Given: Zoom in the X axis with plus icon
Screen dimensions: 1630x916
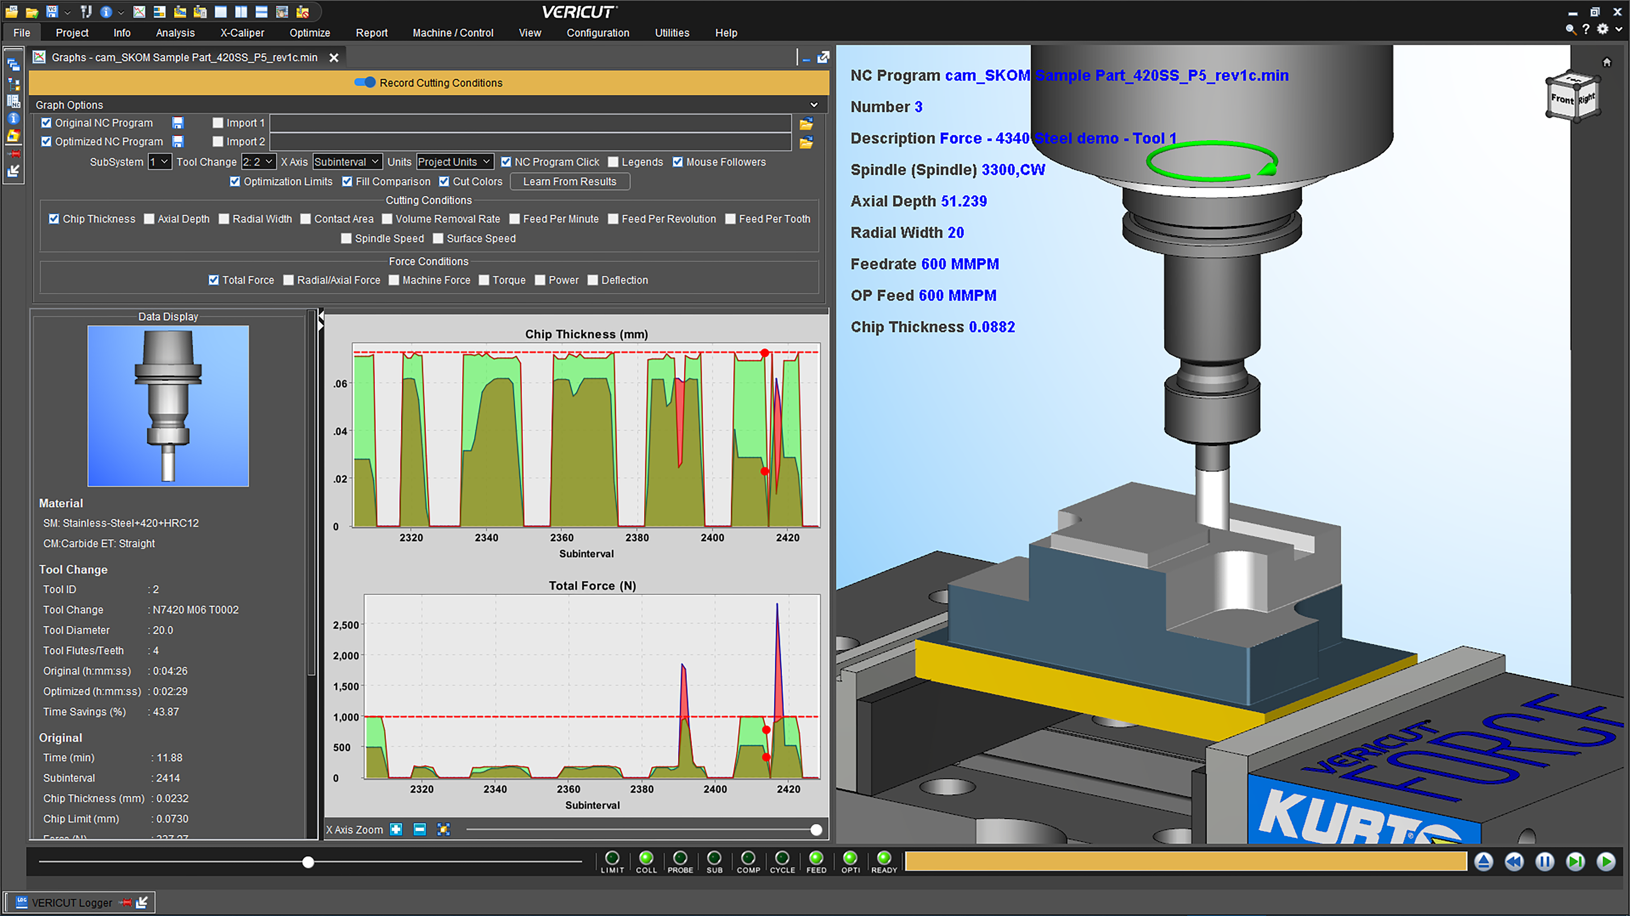Looking at the screenshot, I should 396,829.
